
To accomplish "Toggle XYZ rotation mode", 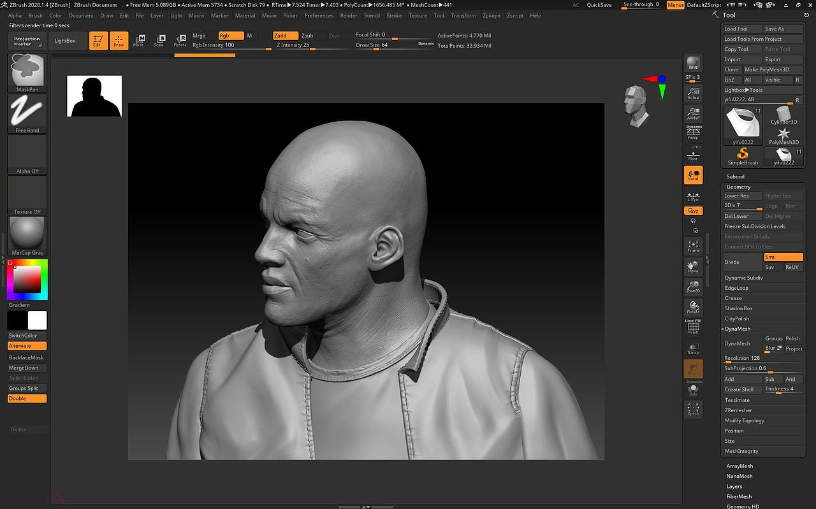I will (x=693, y=211).
